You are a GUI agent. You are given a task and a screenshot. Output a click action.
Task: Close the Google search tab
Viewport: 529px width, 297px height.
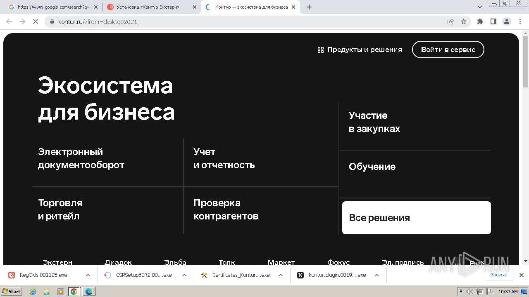point(96,7)
